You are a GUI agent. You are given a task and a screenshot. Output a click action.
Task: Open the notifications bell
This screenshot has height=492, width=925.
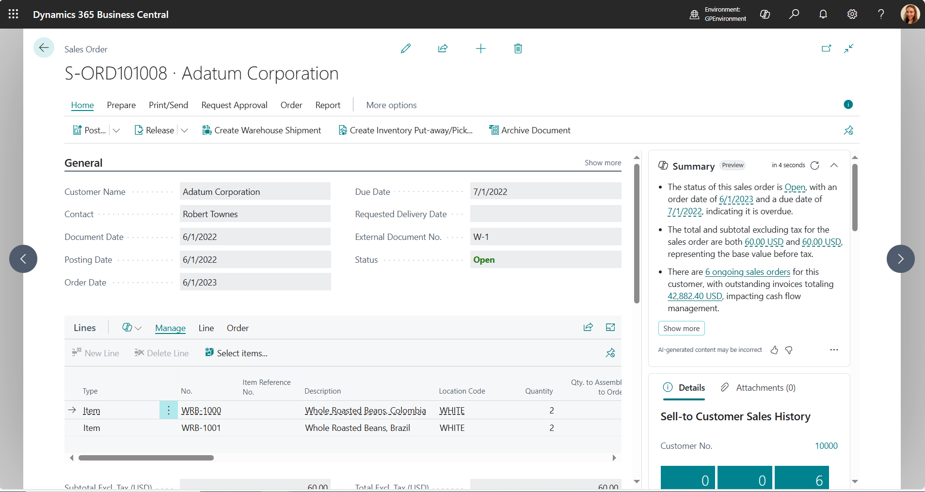823,14
